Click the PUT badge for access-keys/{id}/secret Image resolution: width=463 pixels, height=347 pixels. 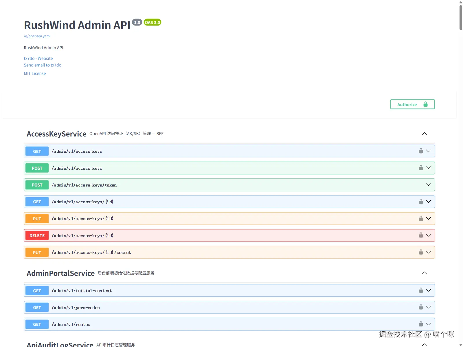click(37, 252)
